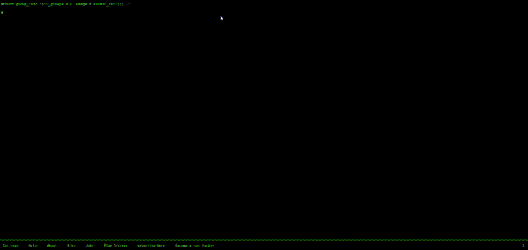Visit the Blog link
This screenshot has height=250, width=528.
71,246
